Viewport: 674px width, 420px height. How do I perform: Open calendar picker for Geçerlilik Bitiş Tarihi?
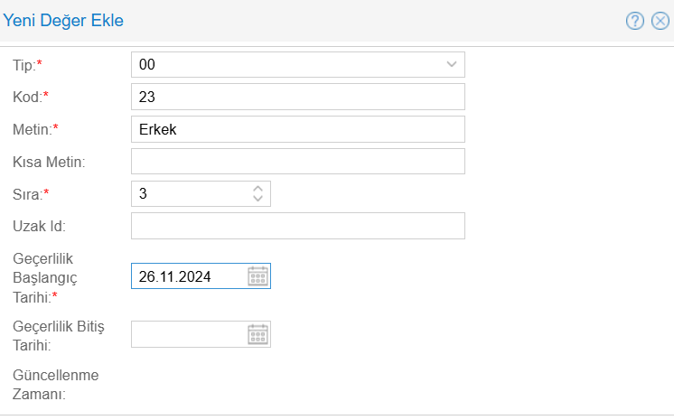click(258, 334)
